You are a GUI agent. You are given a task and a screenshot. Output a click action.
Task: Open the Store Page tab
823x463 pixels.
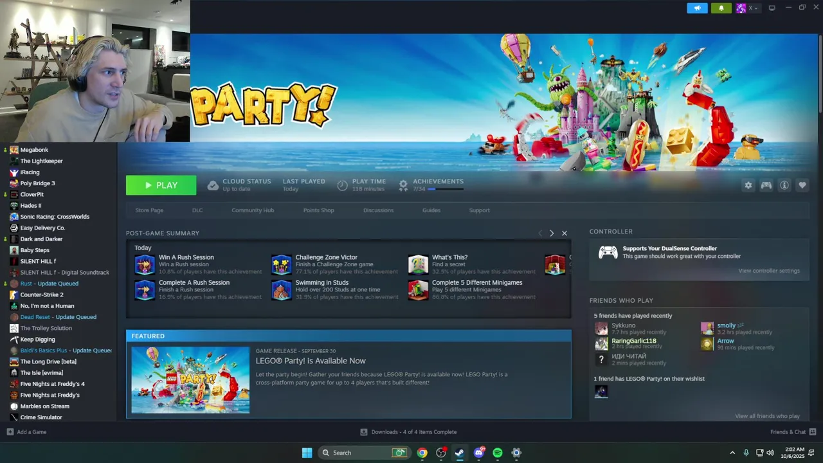tap(149, 210)
